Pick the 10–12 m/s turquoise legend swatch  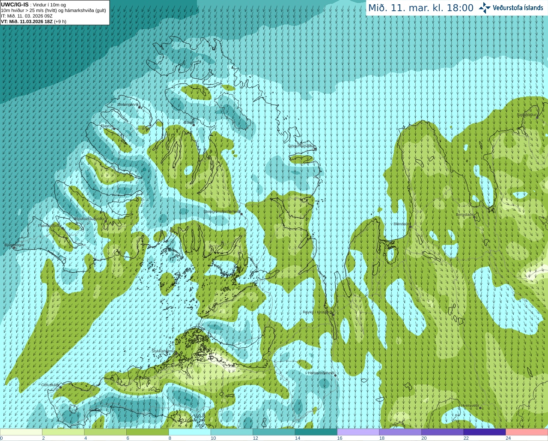coord(232,432)
